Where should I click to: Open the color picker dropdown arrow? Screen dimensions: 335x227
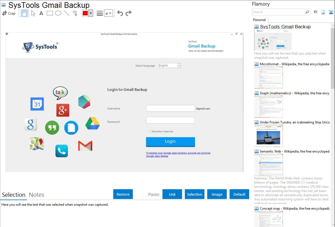coord(91,13)
